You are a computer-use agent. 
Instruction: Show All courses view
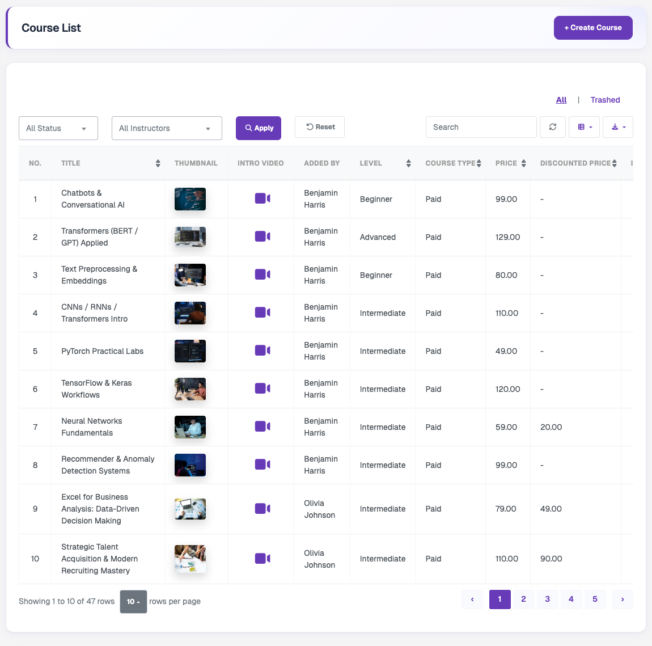[561, 100]
